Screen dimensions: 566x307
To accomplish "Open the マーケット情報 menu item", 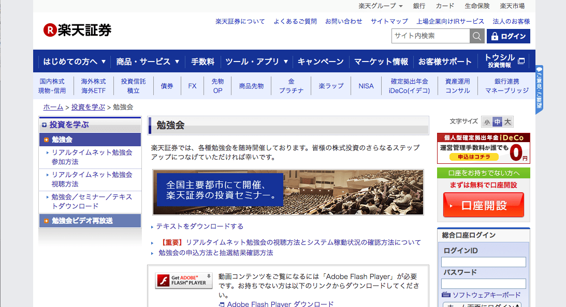I will 381,62.
